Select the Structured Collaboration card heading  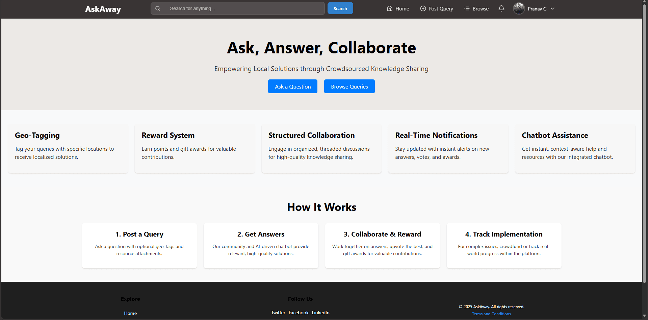(312, 136)
